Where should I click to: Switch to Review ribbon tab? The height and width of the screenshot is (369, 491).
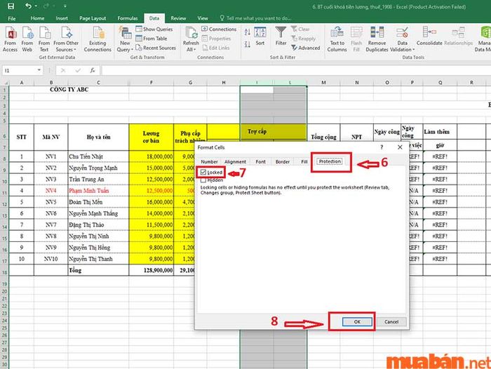[x=178, y=18]
